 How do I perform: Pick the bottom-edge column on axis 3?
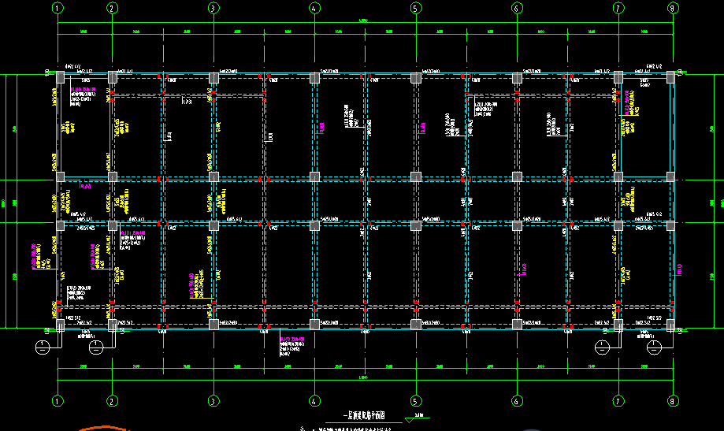(x=213, y=325)
